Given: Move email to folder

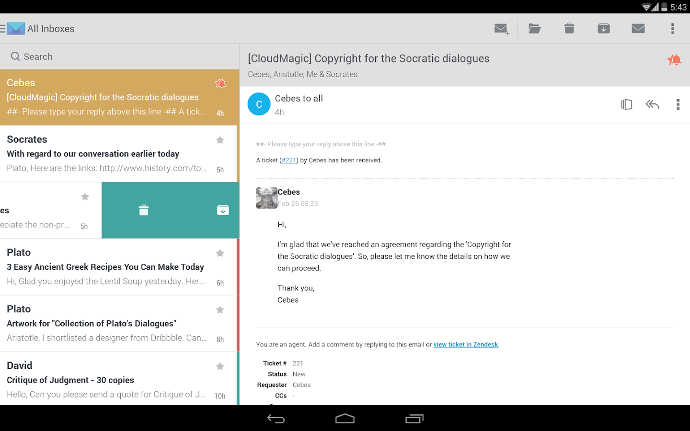Looking at the screenshot, I should tap(535, 29).
